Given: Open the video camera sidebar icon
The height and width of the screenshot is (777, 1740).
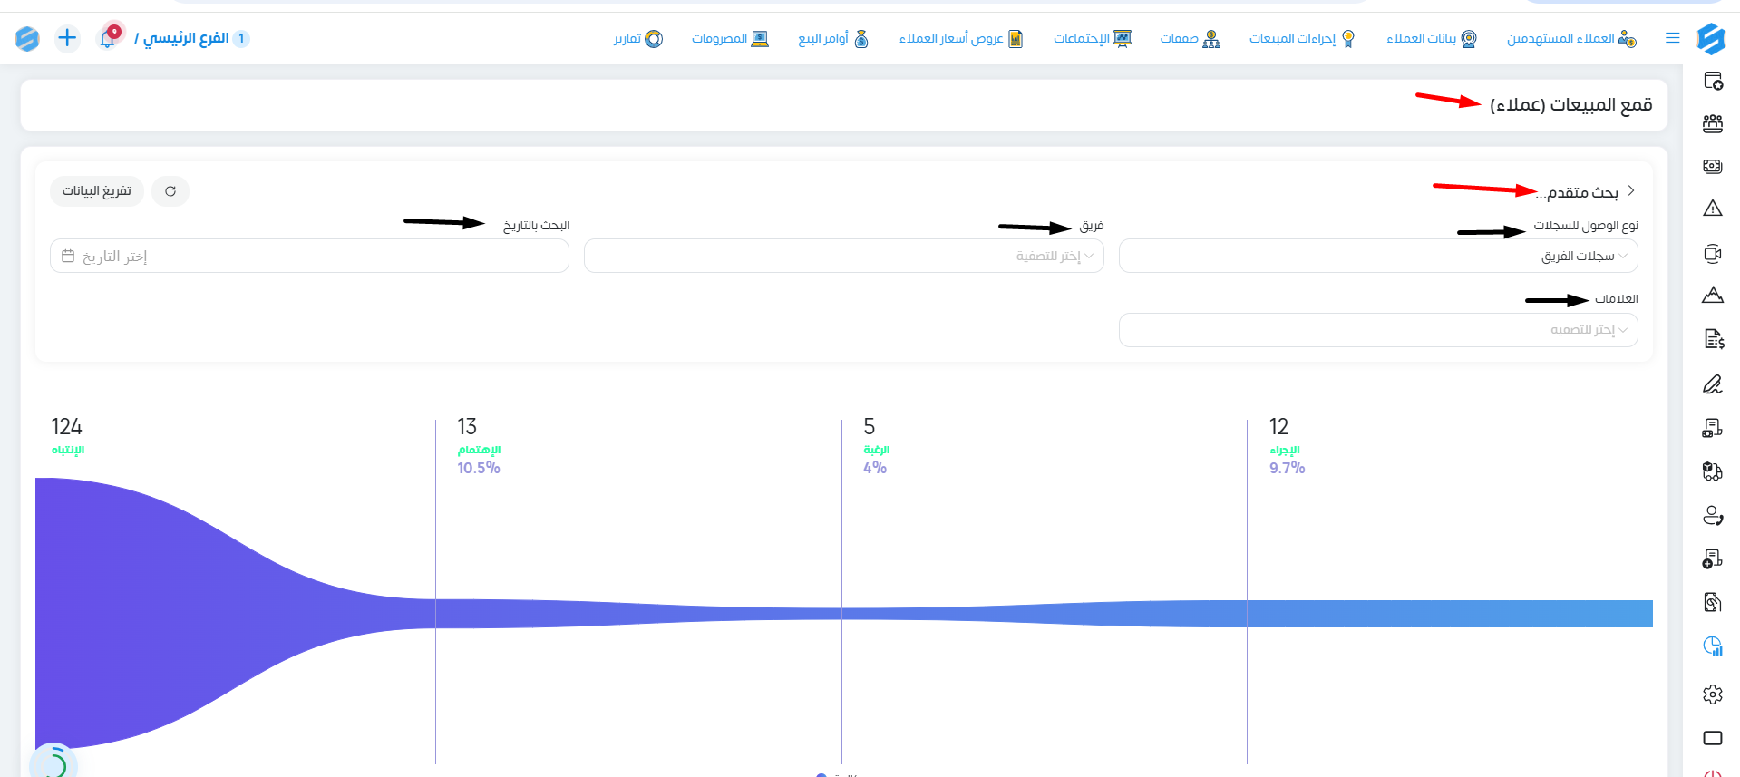Looking at the screenshot, I should (x=1712, y=254).
